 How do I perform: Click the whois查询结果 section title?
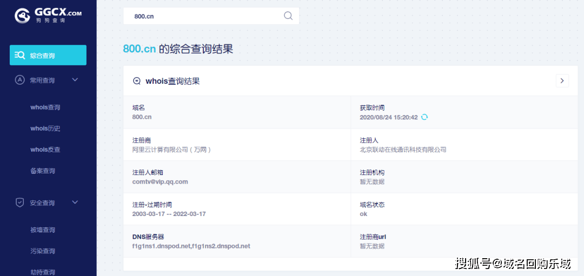(x=173, y=80)
